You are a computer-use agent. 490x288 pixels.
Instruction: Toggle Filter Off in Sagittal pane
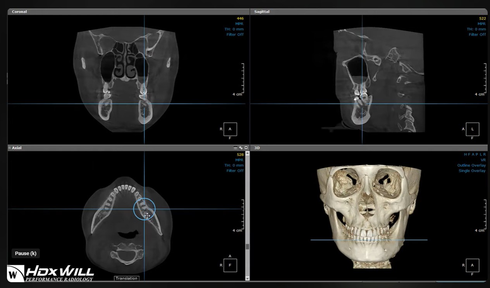pyautogui.click(x=477, y=34)
